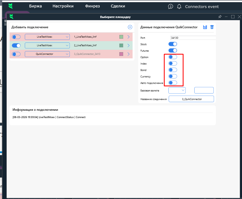Click the Port input field
This screenshot has width=242, height=199.
(193, 38)
